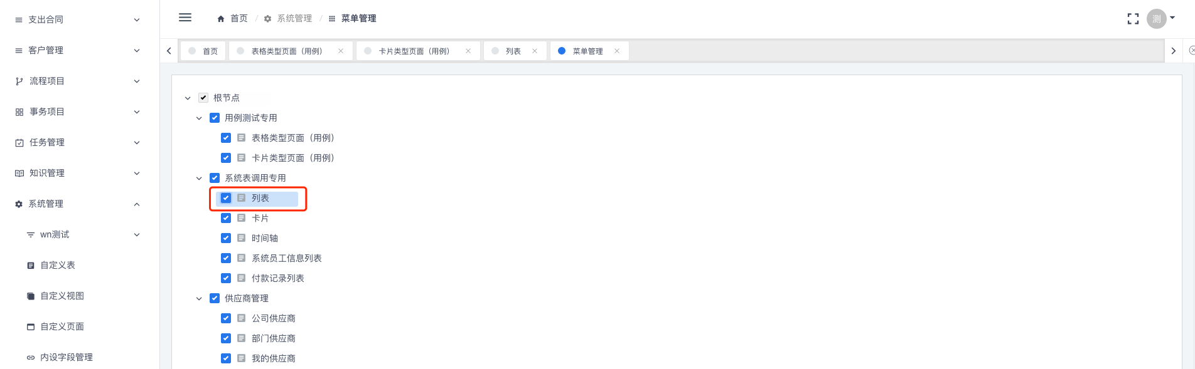This screenshot has height=369, width=1195.
Task: Click the user avatar icon
Action: tap(1156, 19)
